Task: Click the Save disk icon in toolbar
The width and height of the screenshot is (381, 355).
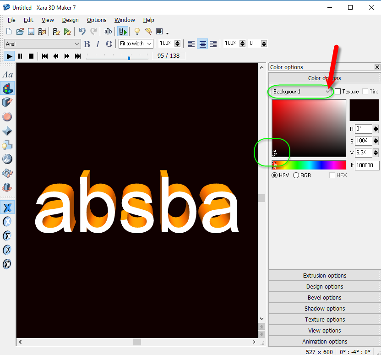Action: click(x=31, y=32)
